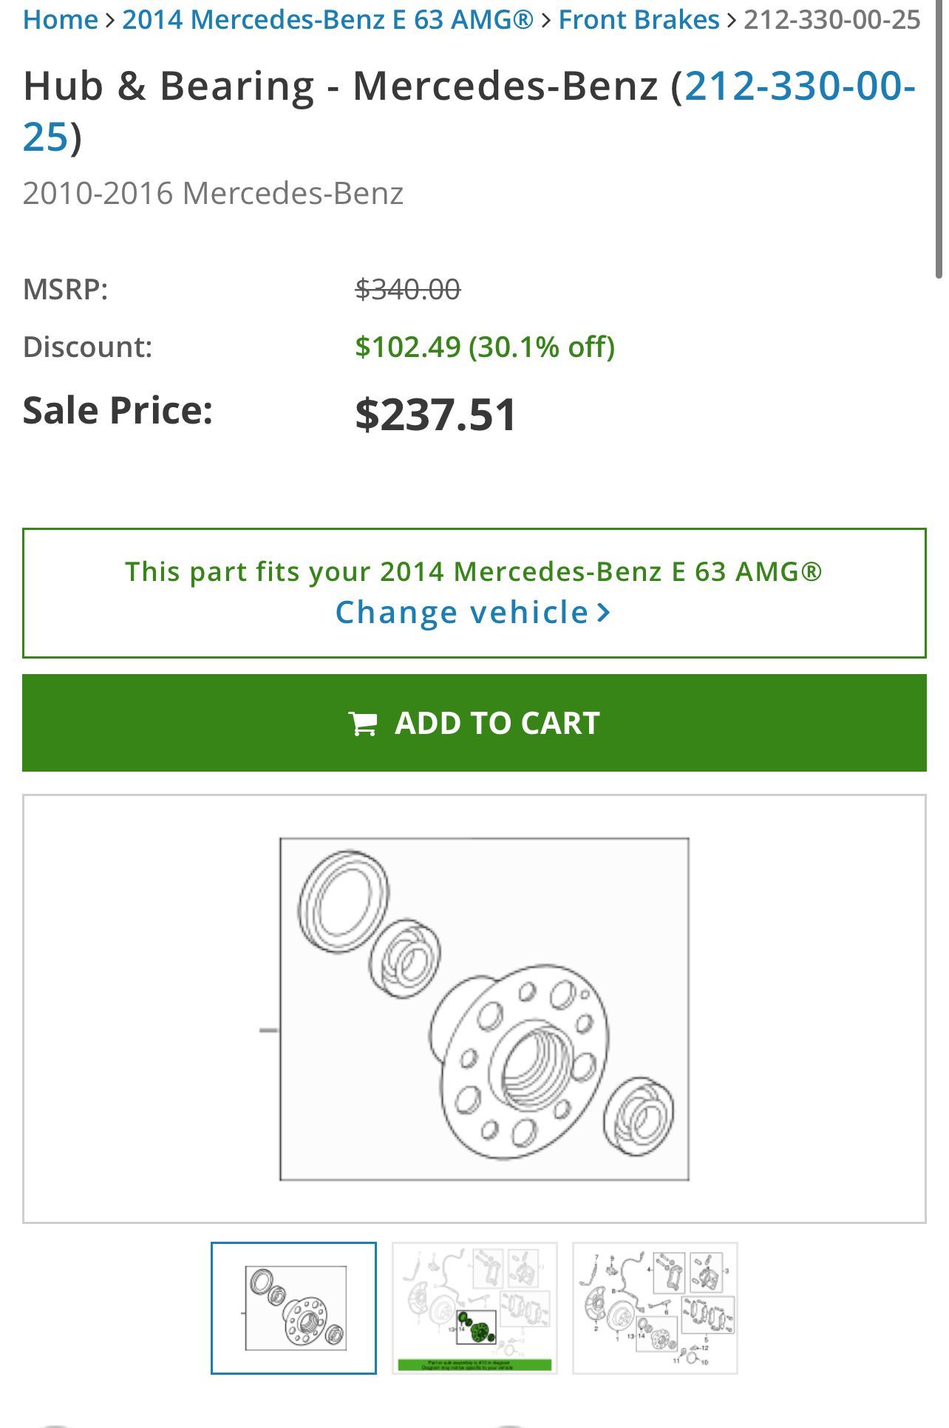Click the $237.51 sale price
This screenshot has height=1428, width=949.
pos(435,414)
